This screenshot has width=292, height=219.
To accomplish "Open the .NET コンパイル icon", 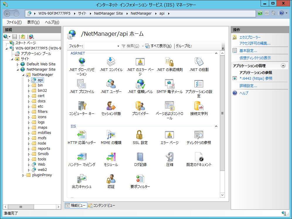I will pos(111,62).
